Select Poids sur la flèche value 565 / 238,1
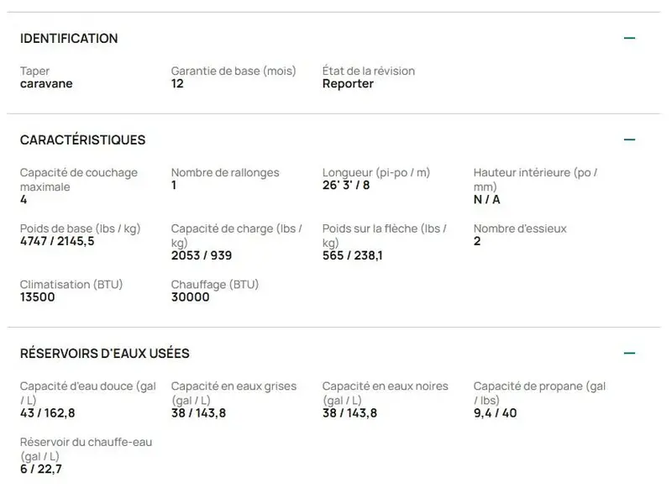Screen dimensions: 672x504 (352, 255)
